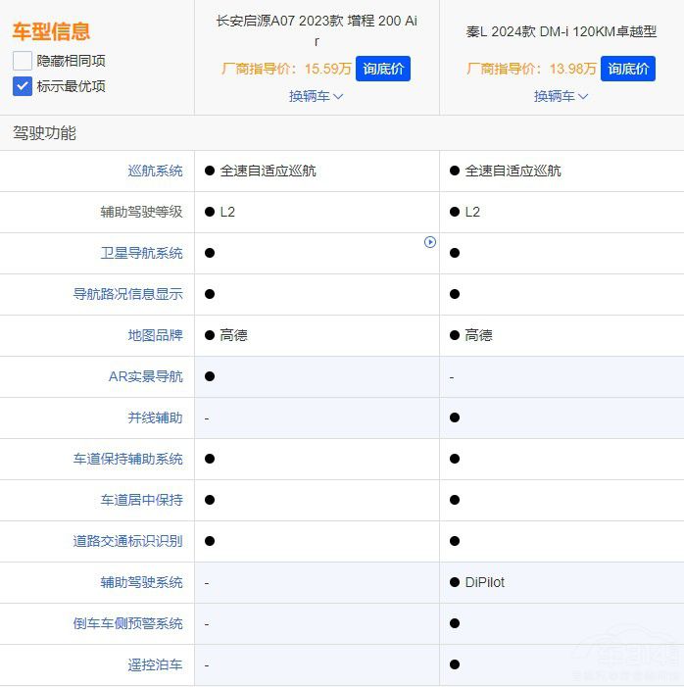The image size is (684, 687).
Task: Click the 巡航系统 parameter label
Action: pyautogui.click(x=155, y=171)
